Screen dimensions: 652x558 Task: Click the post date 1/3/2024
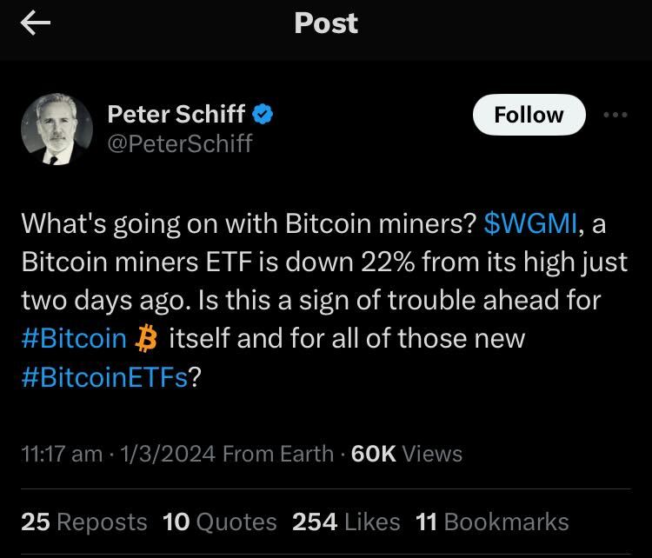[x=171, y=454]
